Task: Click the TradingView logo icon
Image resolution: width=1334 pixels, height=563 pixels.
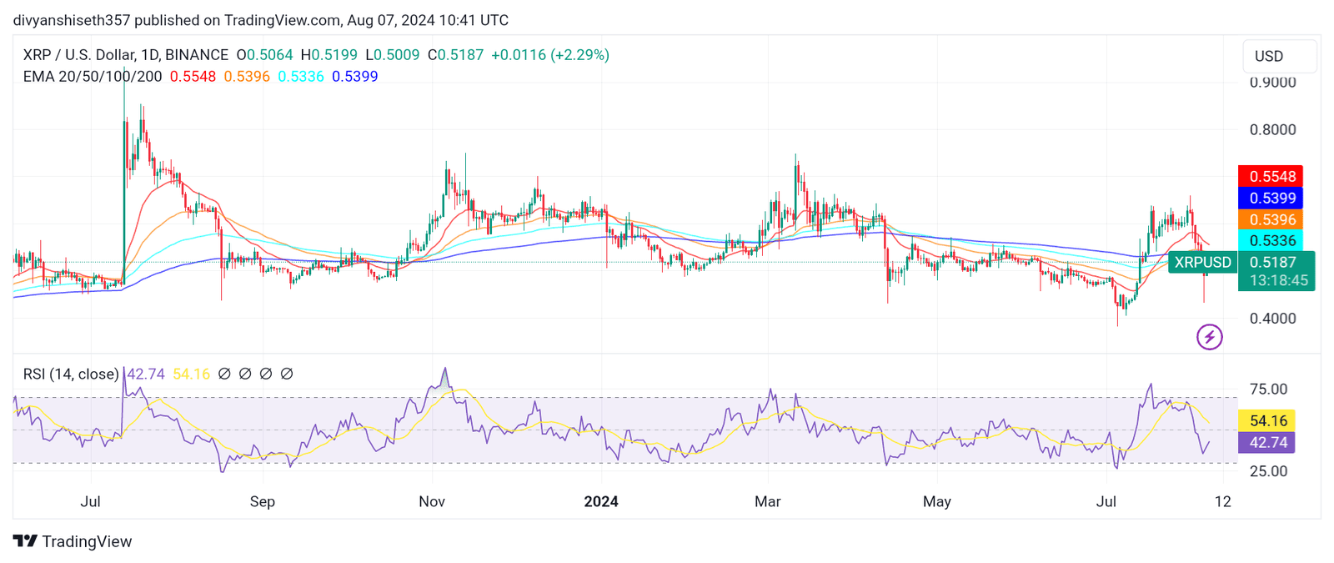Action: (25, 541)
